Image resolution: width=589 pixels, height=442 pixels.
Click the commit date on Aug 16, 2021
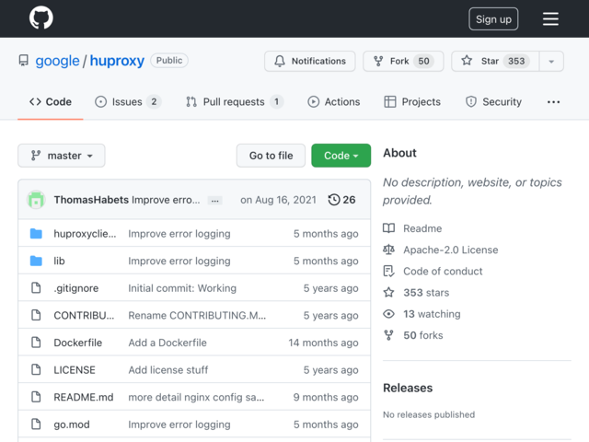[x=278, y=200]
